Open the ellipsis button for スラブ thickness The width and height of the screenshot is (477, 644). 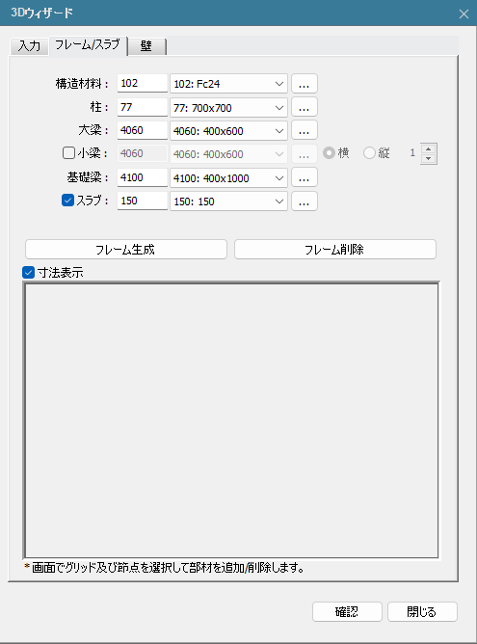click(305, 201)
